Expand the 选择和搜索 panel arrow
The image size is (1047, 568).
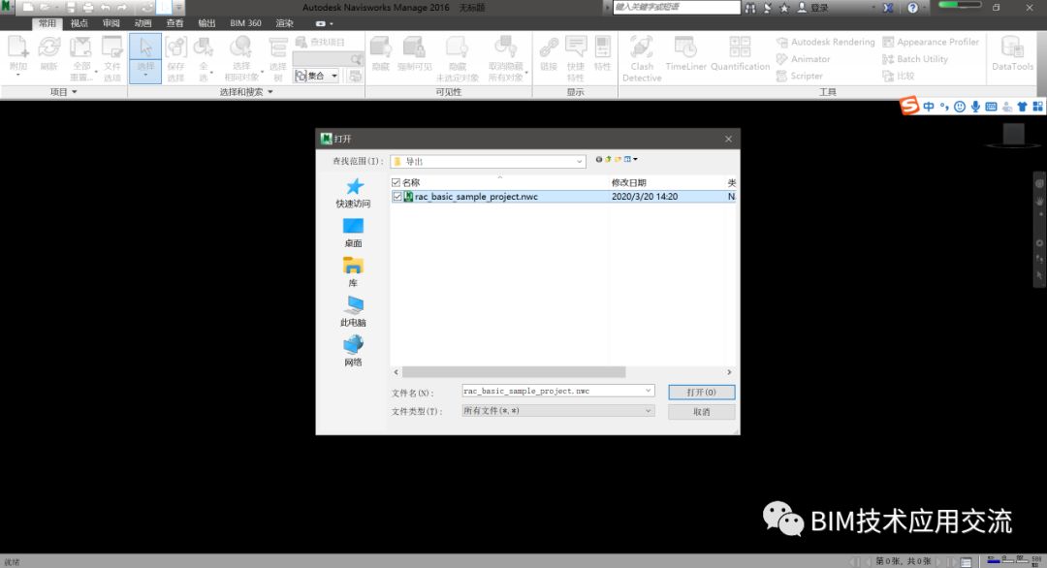(270, 92)
